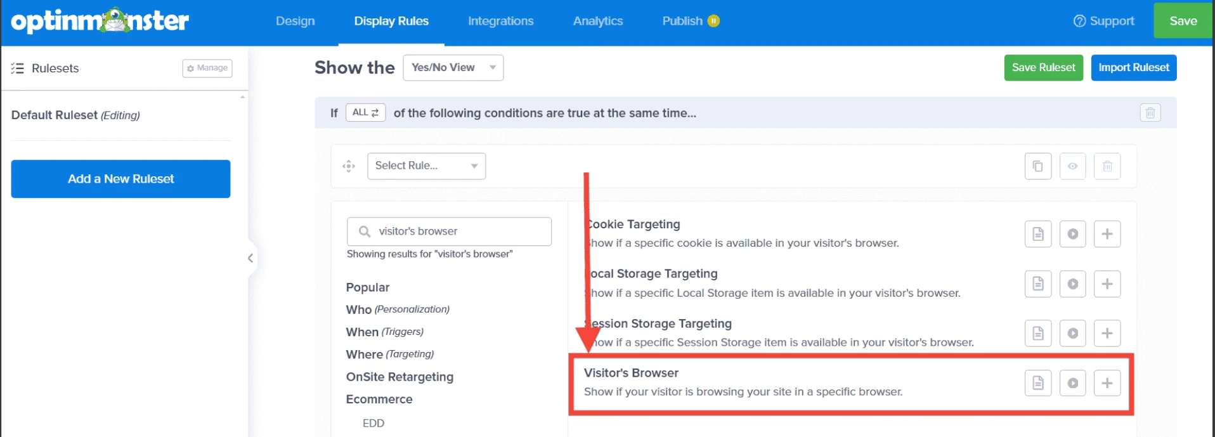Open the Publish tab
1215x437 pixels.
coord(682,21)
